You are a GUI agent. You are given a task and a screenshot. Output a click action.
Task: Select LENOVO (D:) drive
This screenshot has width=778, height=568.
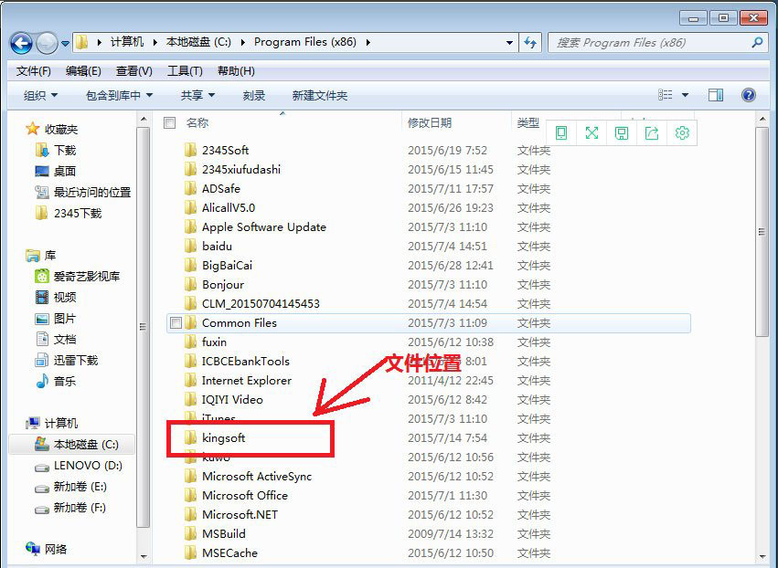click(79, 466)
